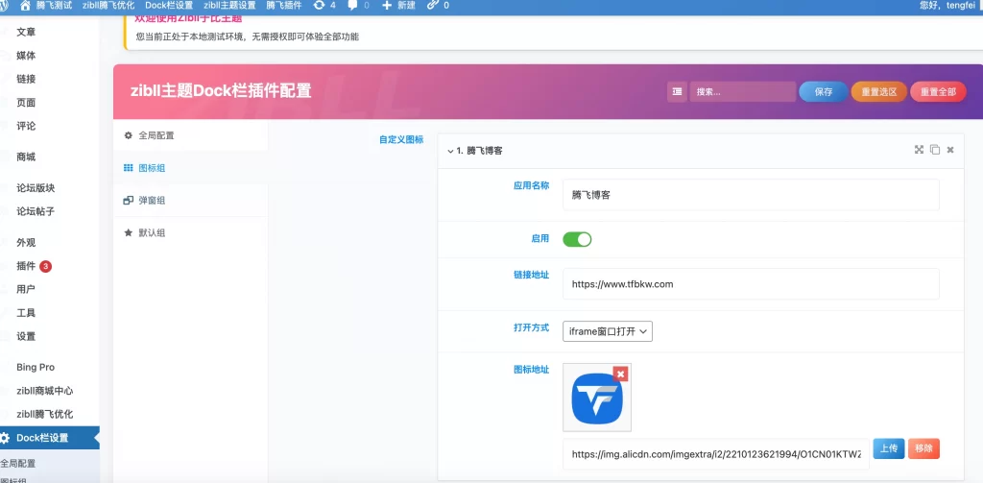Viewport: 983px width, 483px height.
Task: Click the 图标地址 image URL field
Action: [716, 454]
